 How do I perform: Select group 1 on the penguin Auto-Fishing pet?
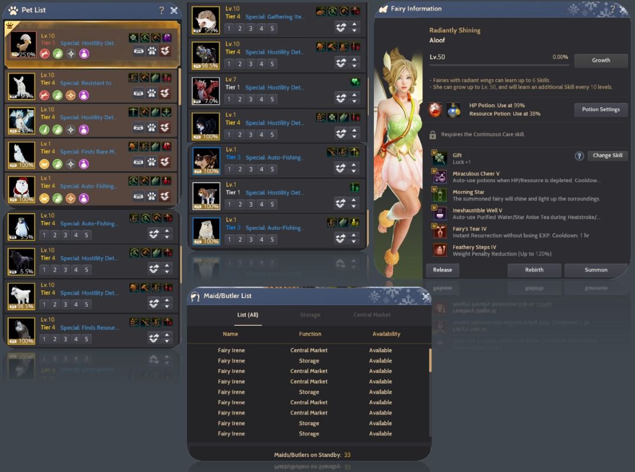(x=44, y=235)
